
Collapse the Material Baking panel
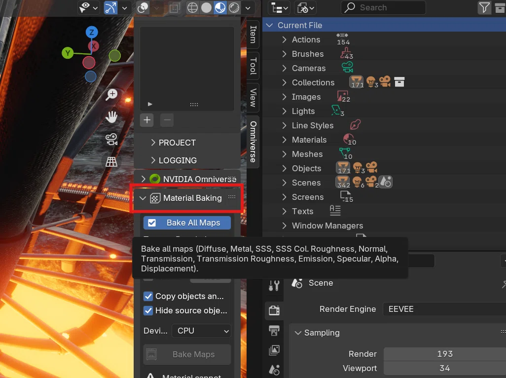[x=143, y=198]
